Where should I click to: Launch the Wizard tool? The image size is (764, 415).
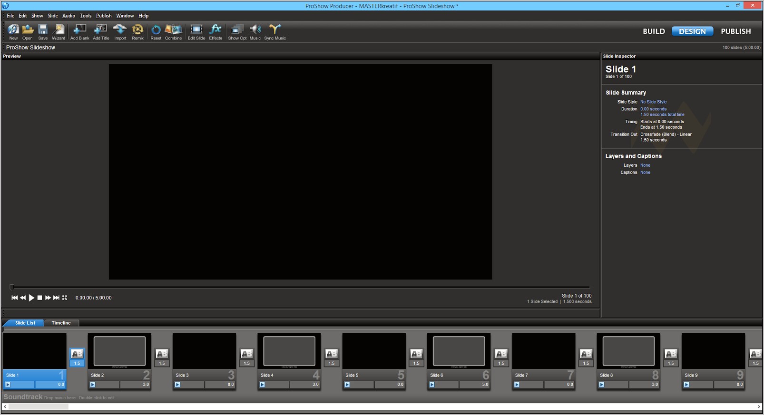pos(59,32)
